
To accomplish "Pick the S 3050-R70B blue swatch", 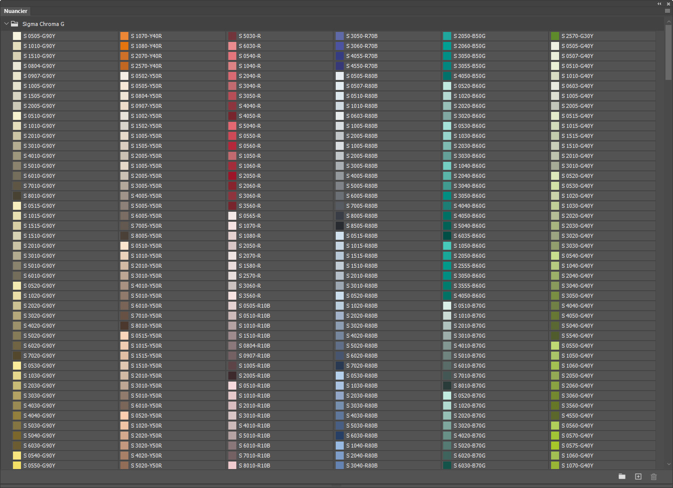I will [x=340, y=36].
